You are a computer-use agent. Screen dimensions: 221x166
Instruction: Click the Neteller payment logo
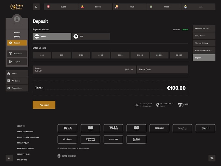pos(159,128)
